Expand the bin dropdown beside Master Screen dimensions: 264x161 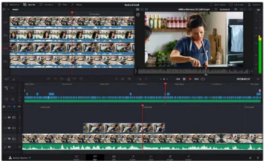tap(8, 10)
